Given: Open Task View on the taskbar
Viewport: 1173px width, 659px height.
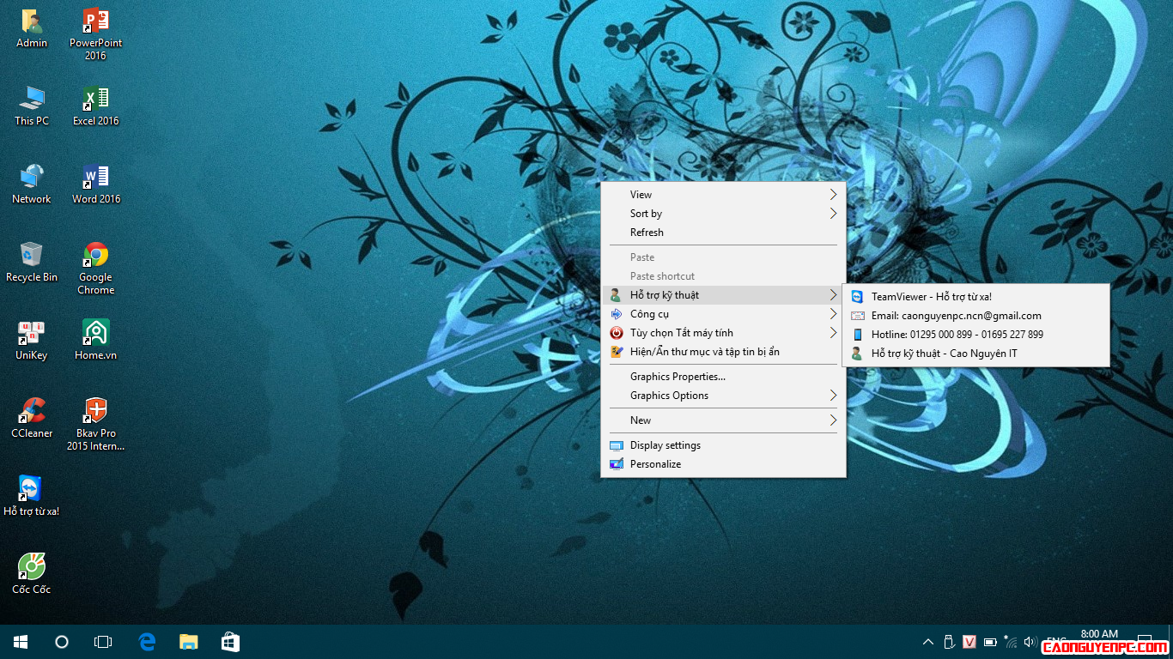Looking at the screenshot, I should (103, 642).
